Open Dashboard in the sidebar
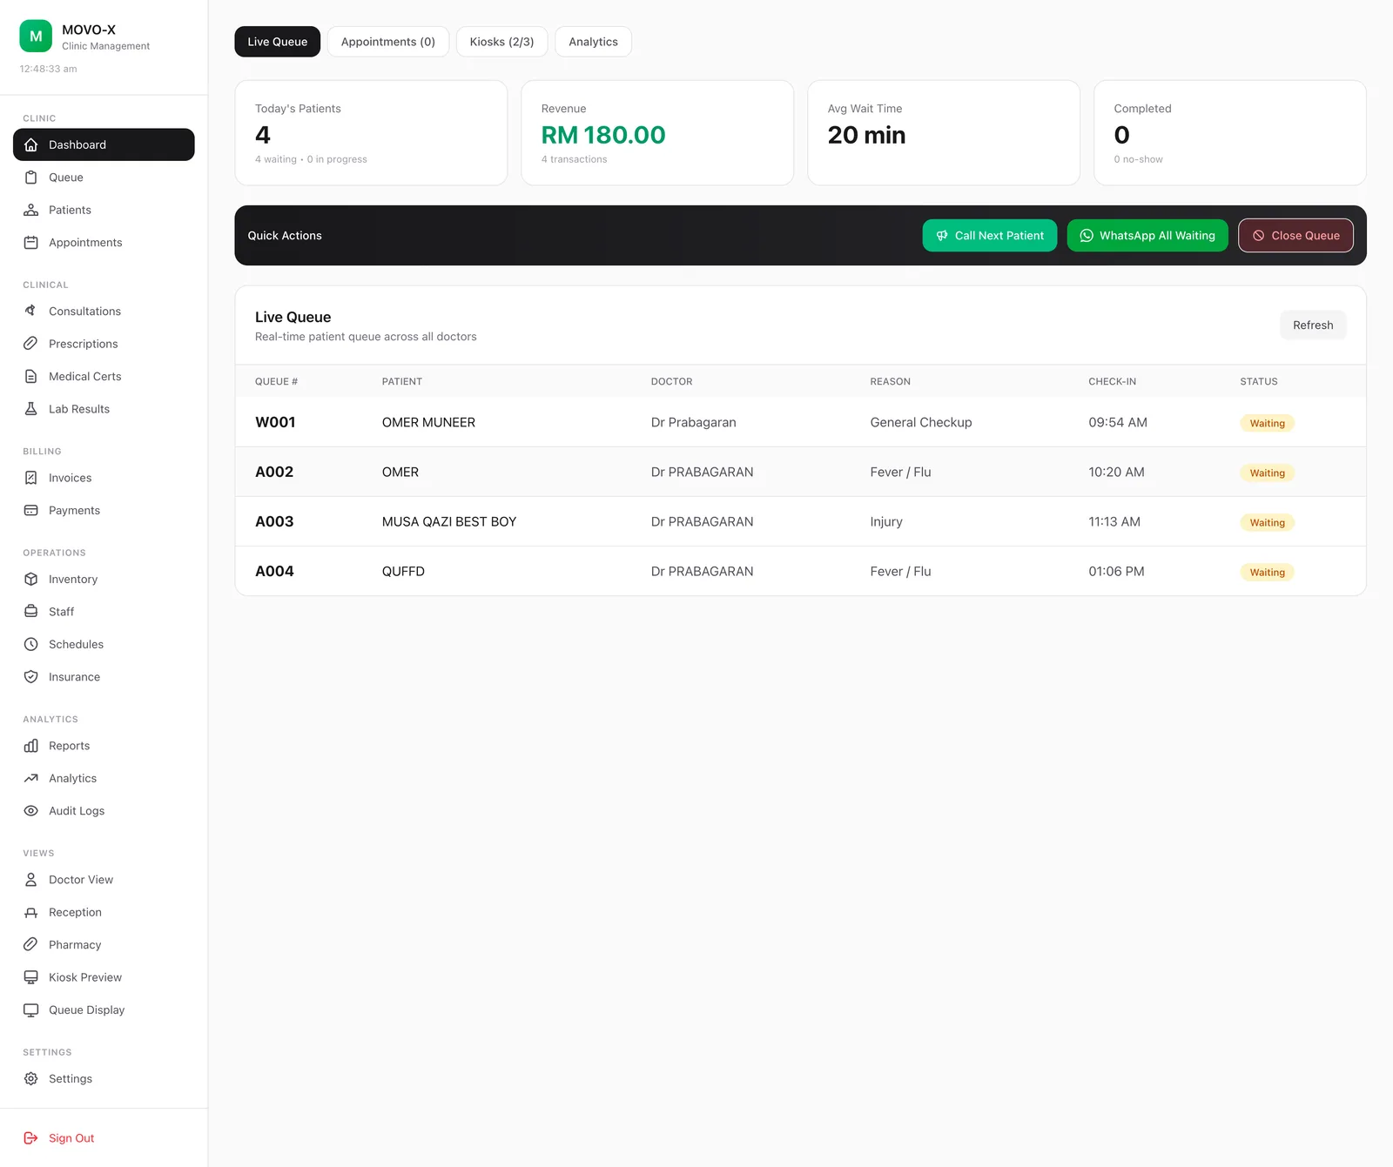This screenshot has height=1167, width=1393. click(104, 144)
